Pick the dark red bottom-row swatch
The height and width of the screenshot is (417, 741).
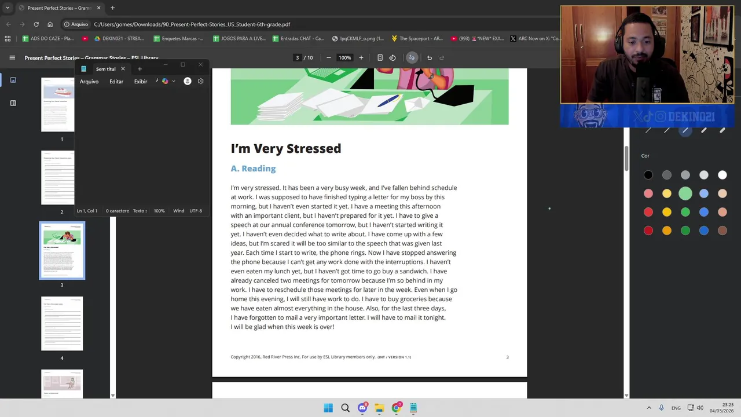[648, 231]
